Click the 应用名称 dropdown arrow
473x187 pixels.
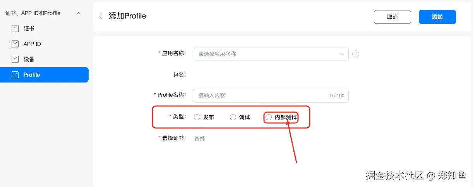[341, 54]
